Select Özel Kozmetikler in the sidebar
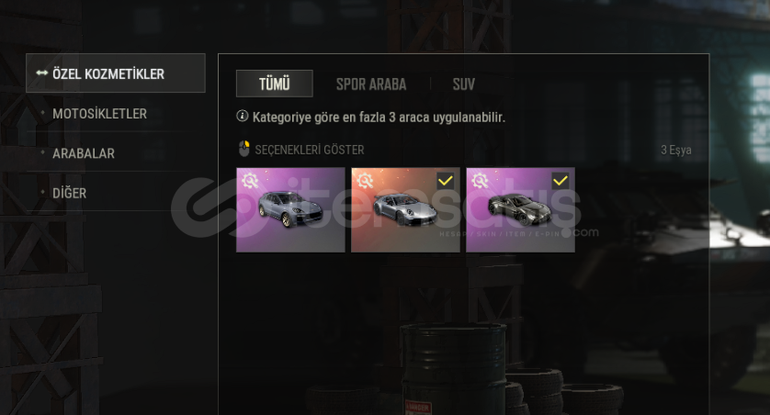 pos(116,73)
